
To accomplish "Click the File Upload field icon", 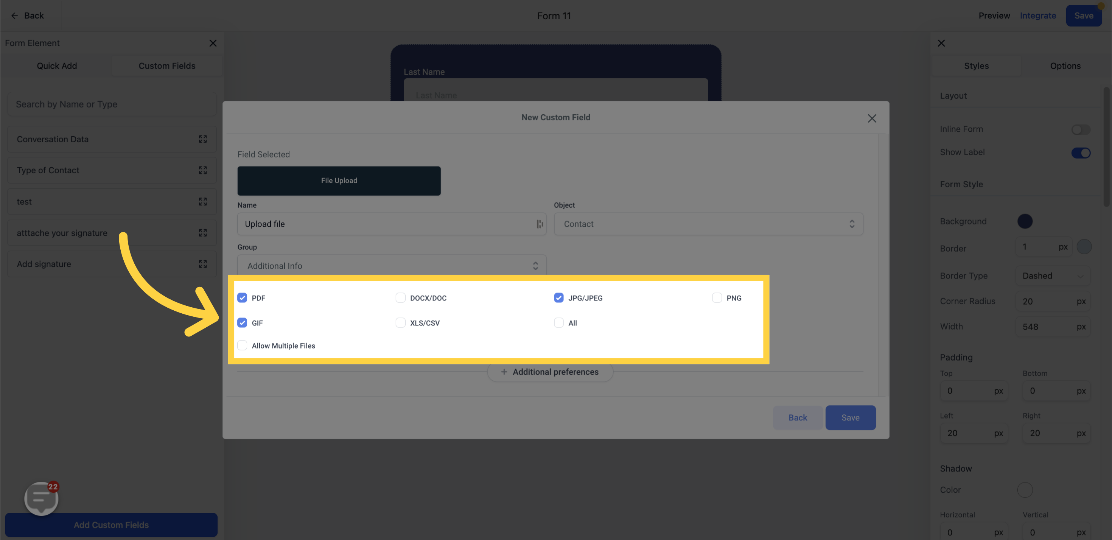I will 339,180.
